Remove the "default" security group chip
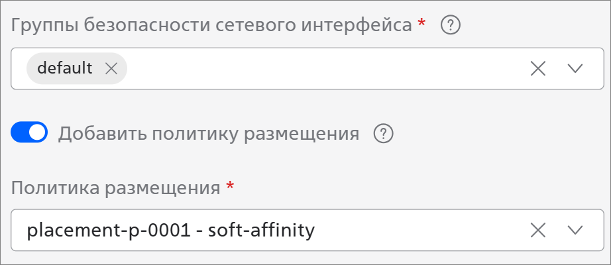 point(111,68)
